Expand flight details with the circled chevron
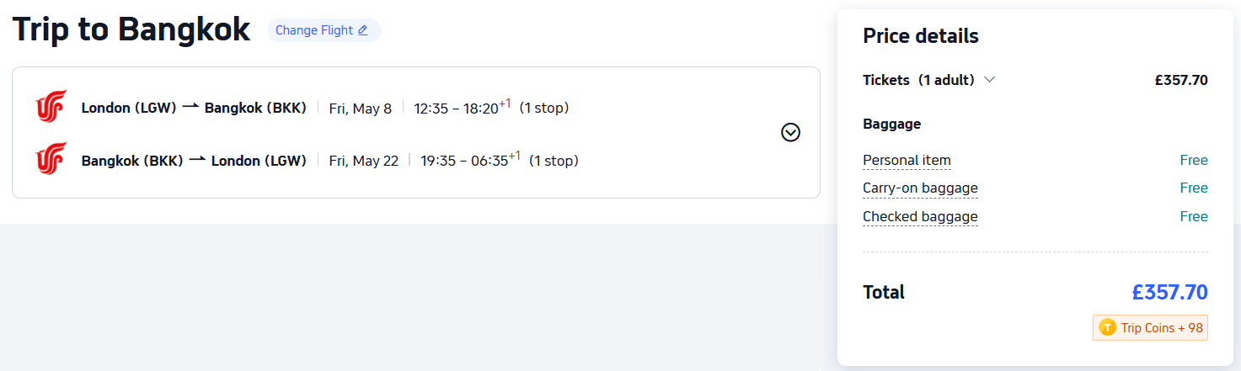The height and width of the screenshot is (371, 1241). coord(790,133)
